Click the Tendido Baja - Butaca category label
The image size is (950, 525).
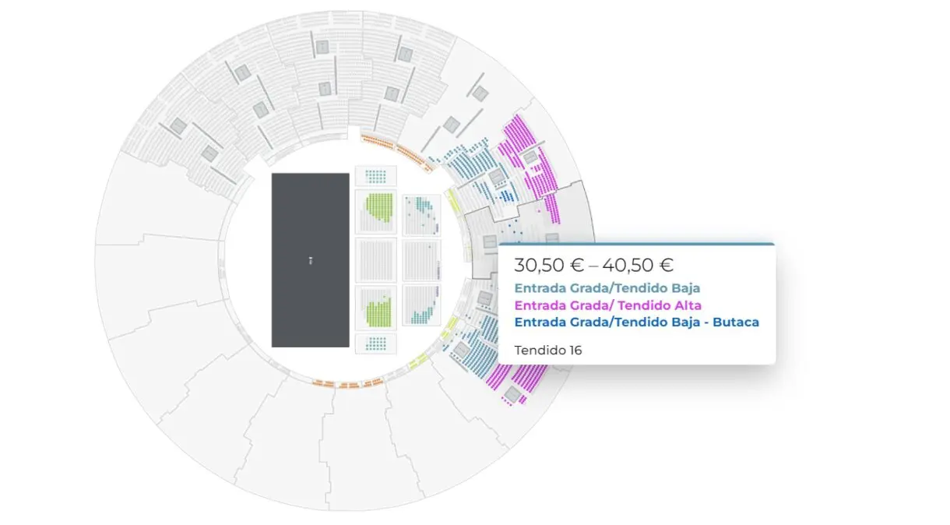(637, 322)
